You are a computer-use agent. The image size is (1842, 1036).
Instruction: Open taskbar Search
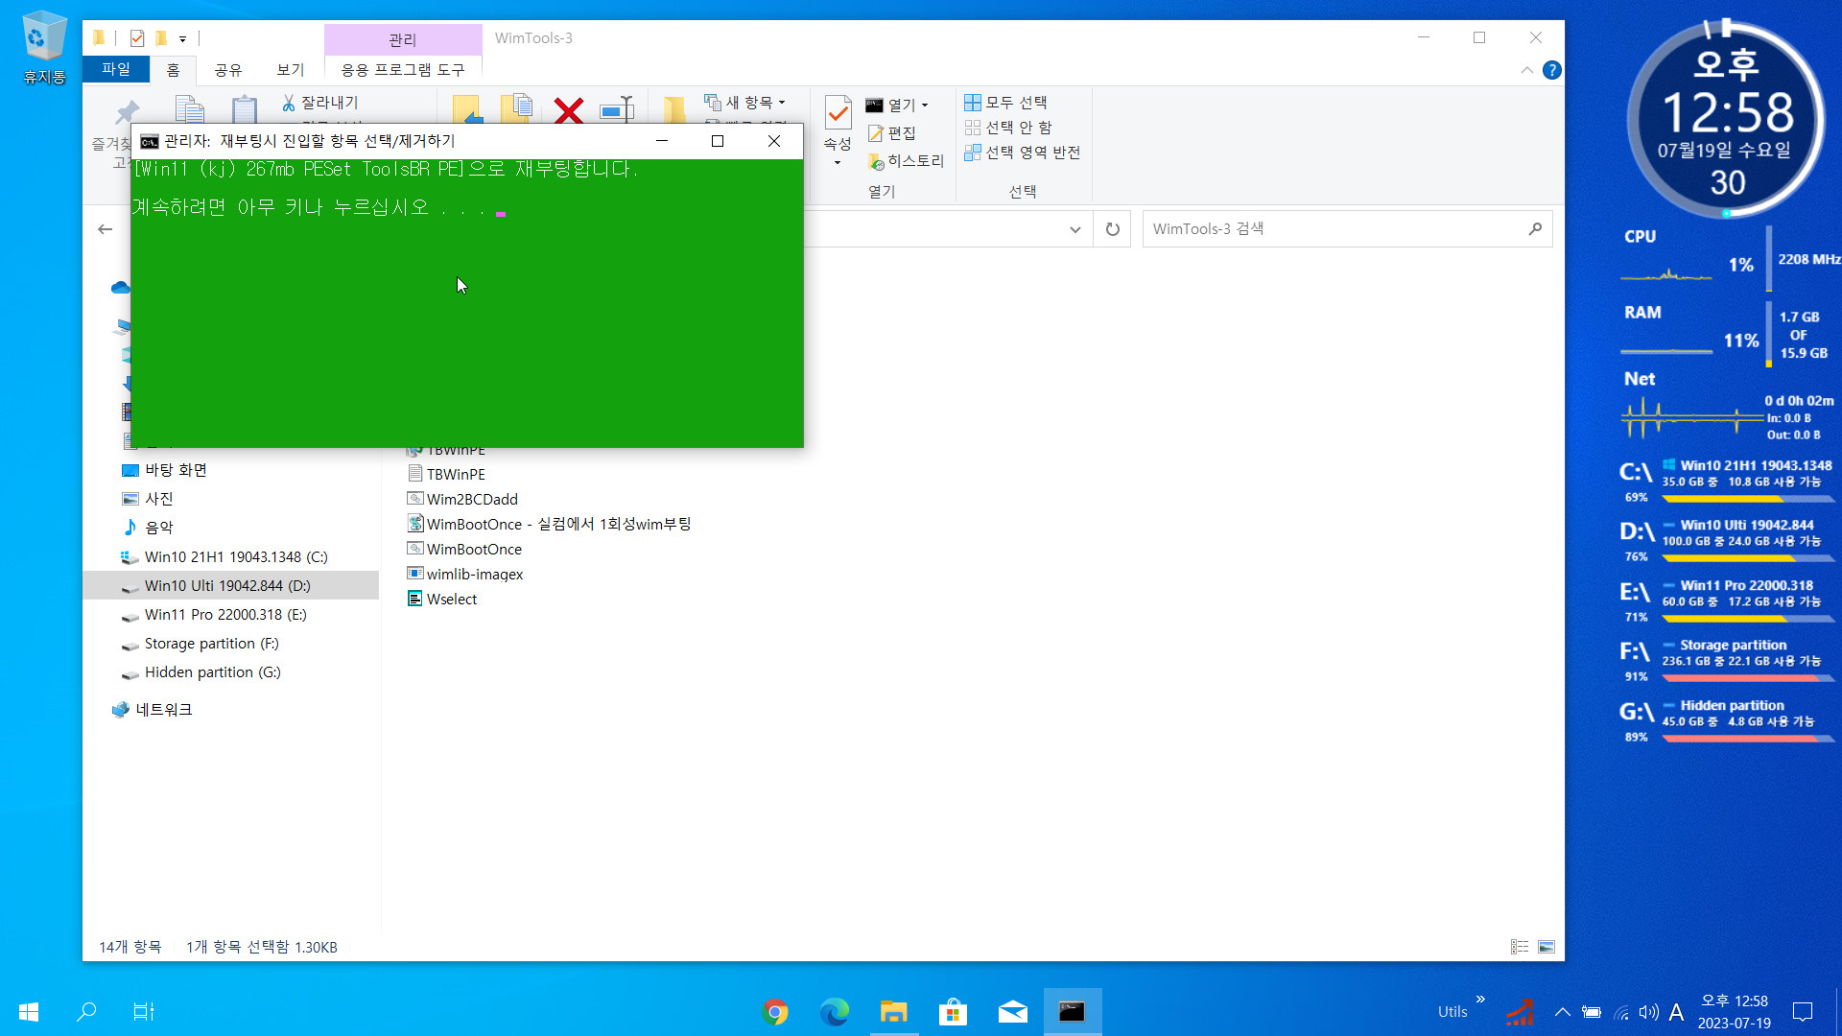(86, 1011)
